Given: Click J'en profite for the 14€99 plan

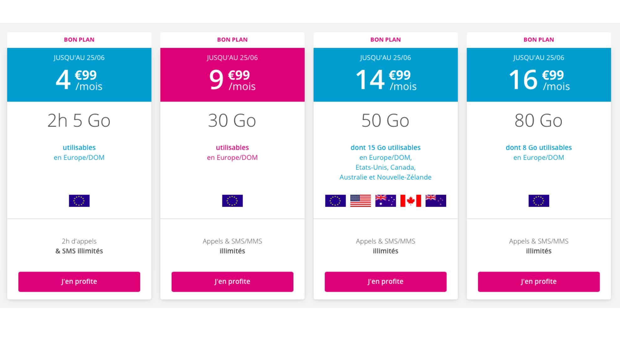Looking at the screenshot, I should point(385,282).
